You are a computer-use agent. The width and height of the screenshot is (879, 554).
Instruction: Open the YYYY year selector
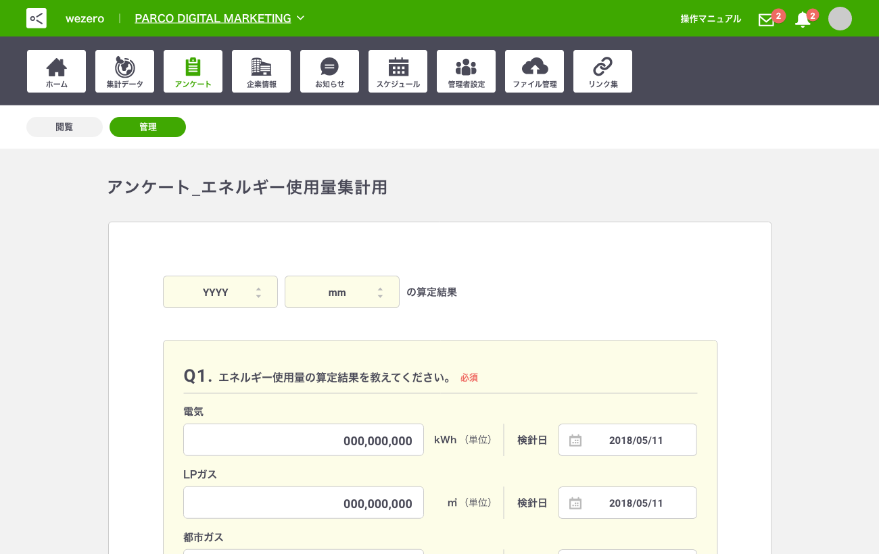[x=220, y=292]
